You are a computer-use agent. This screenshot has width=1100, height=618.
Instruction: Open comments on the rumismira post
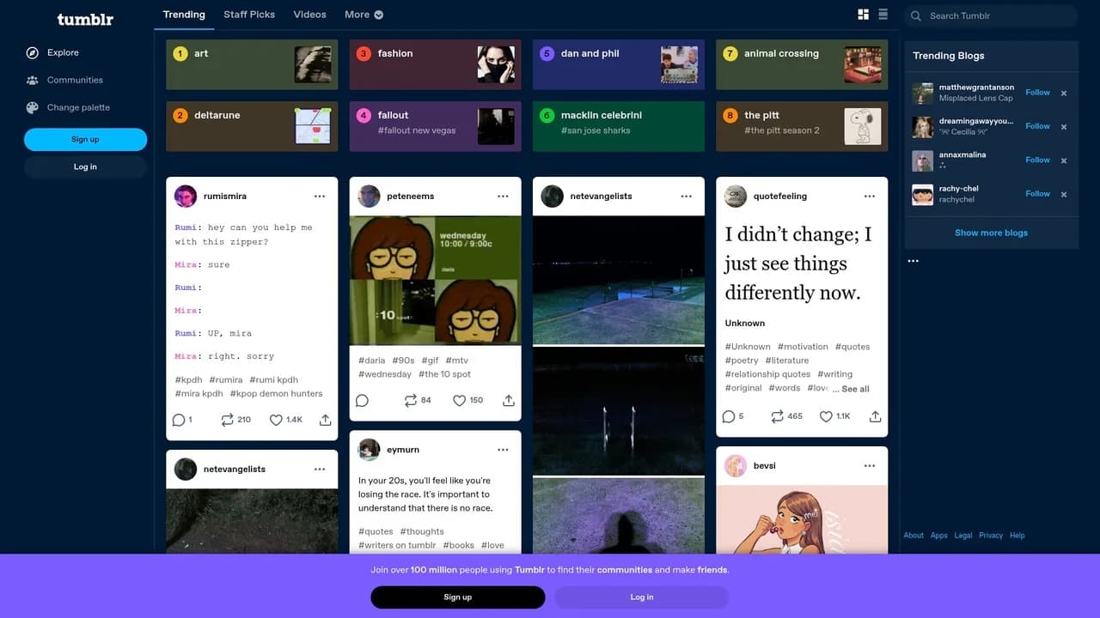click(x=181, y=420)
